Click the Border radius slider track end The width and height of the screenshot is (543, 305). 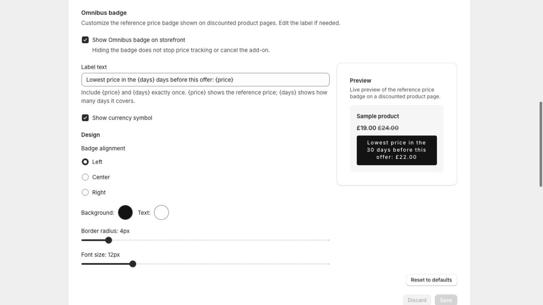click(x=328, y=240)
